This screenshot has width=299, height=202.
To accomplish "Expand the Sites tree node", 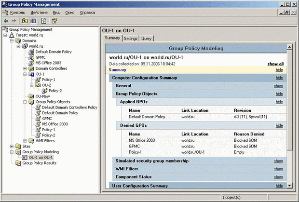I will (12, 146).
